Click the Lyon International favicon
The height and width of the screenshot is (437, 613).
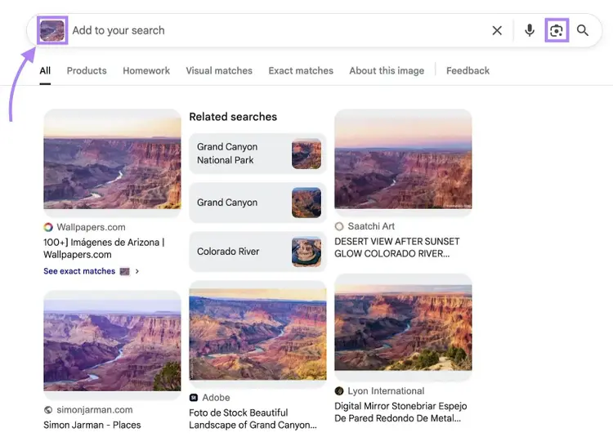[339, 391]
